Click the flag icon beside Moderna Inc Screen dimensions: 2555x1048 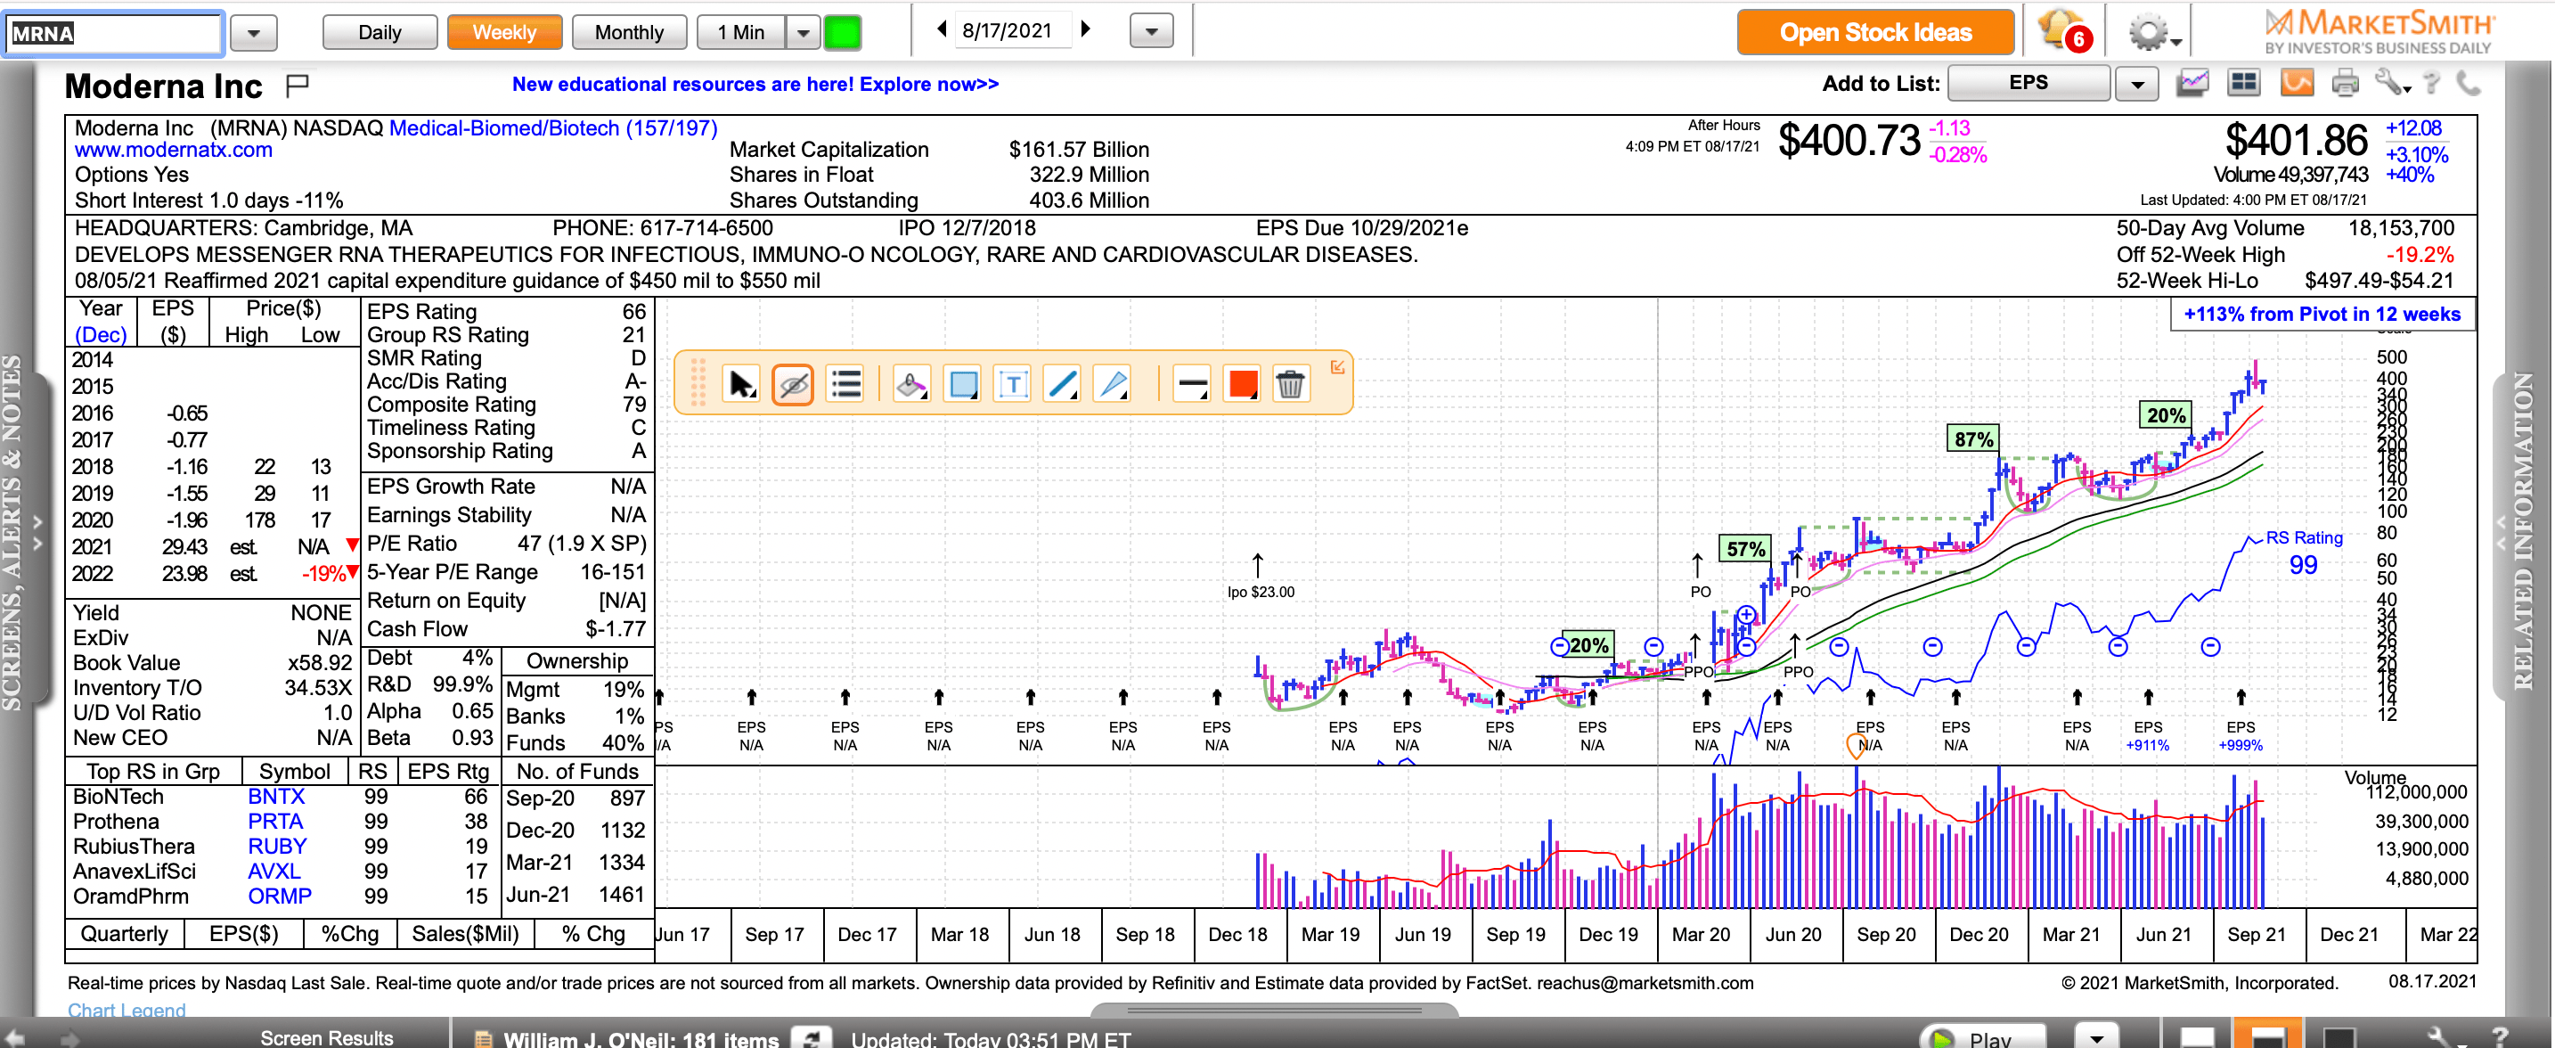tap(298, 86)
